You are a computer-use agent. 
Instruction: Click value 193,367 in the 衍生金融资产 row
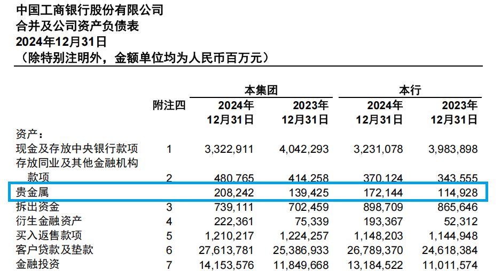click(x=383, y=221)
